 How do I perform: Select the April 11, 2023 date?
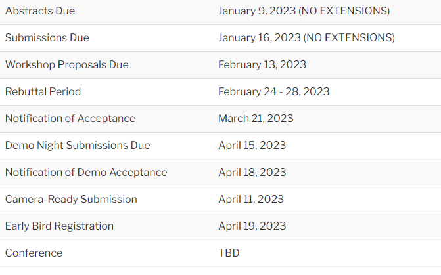click(x=251, y=200)
